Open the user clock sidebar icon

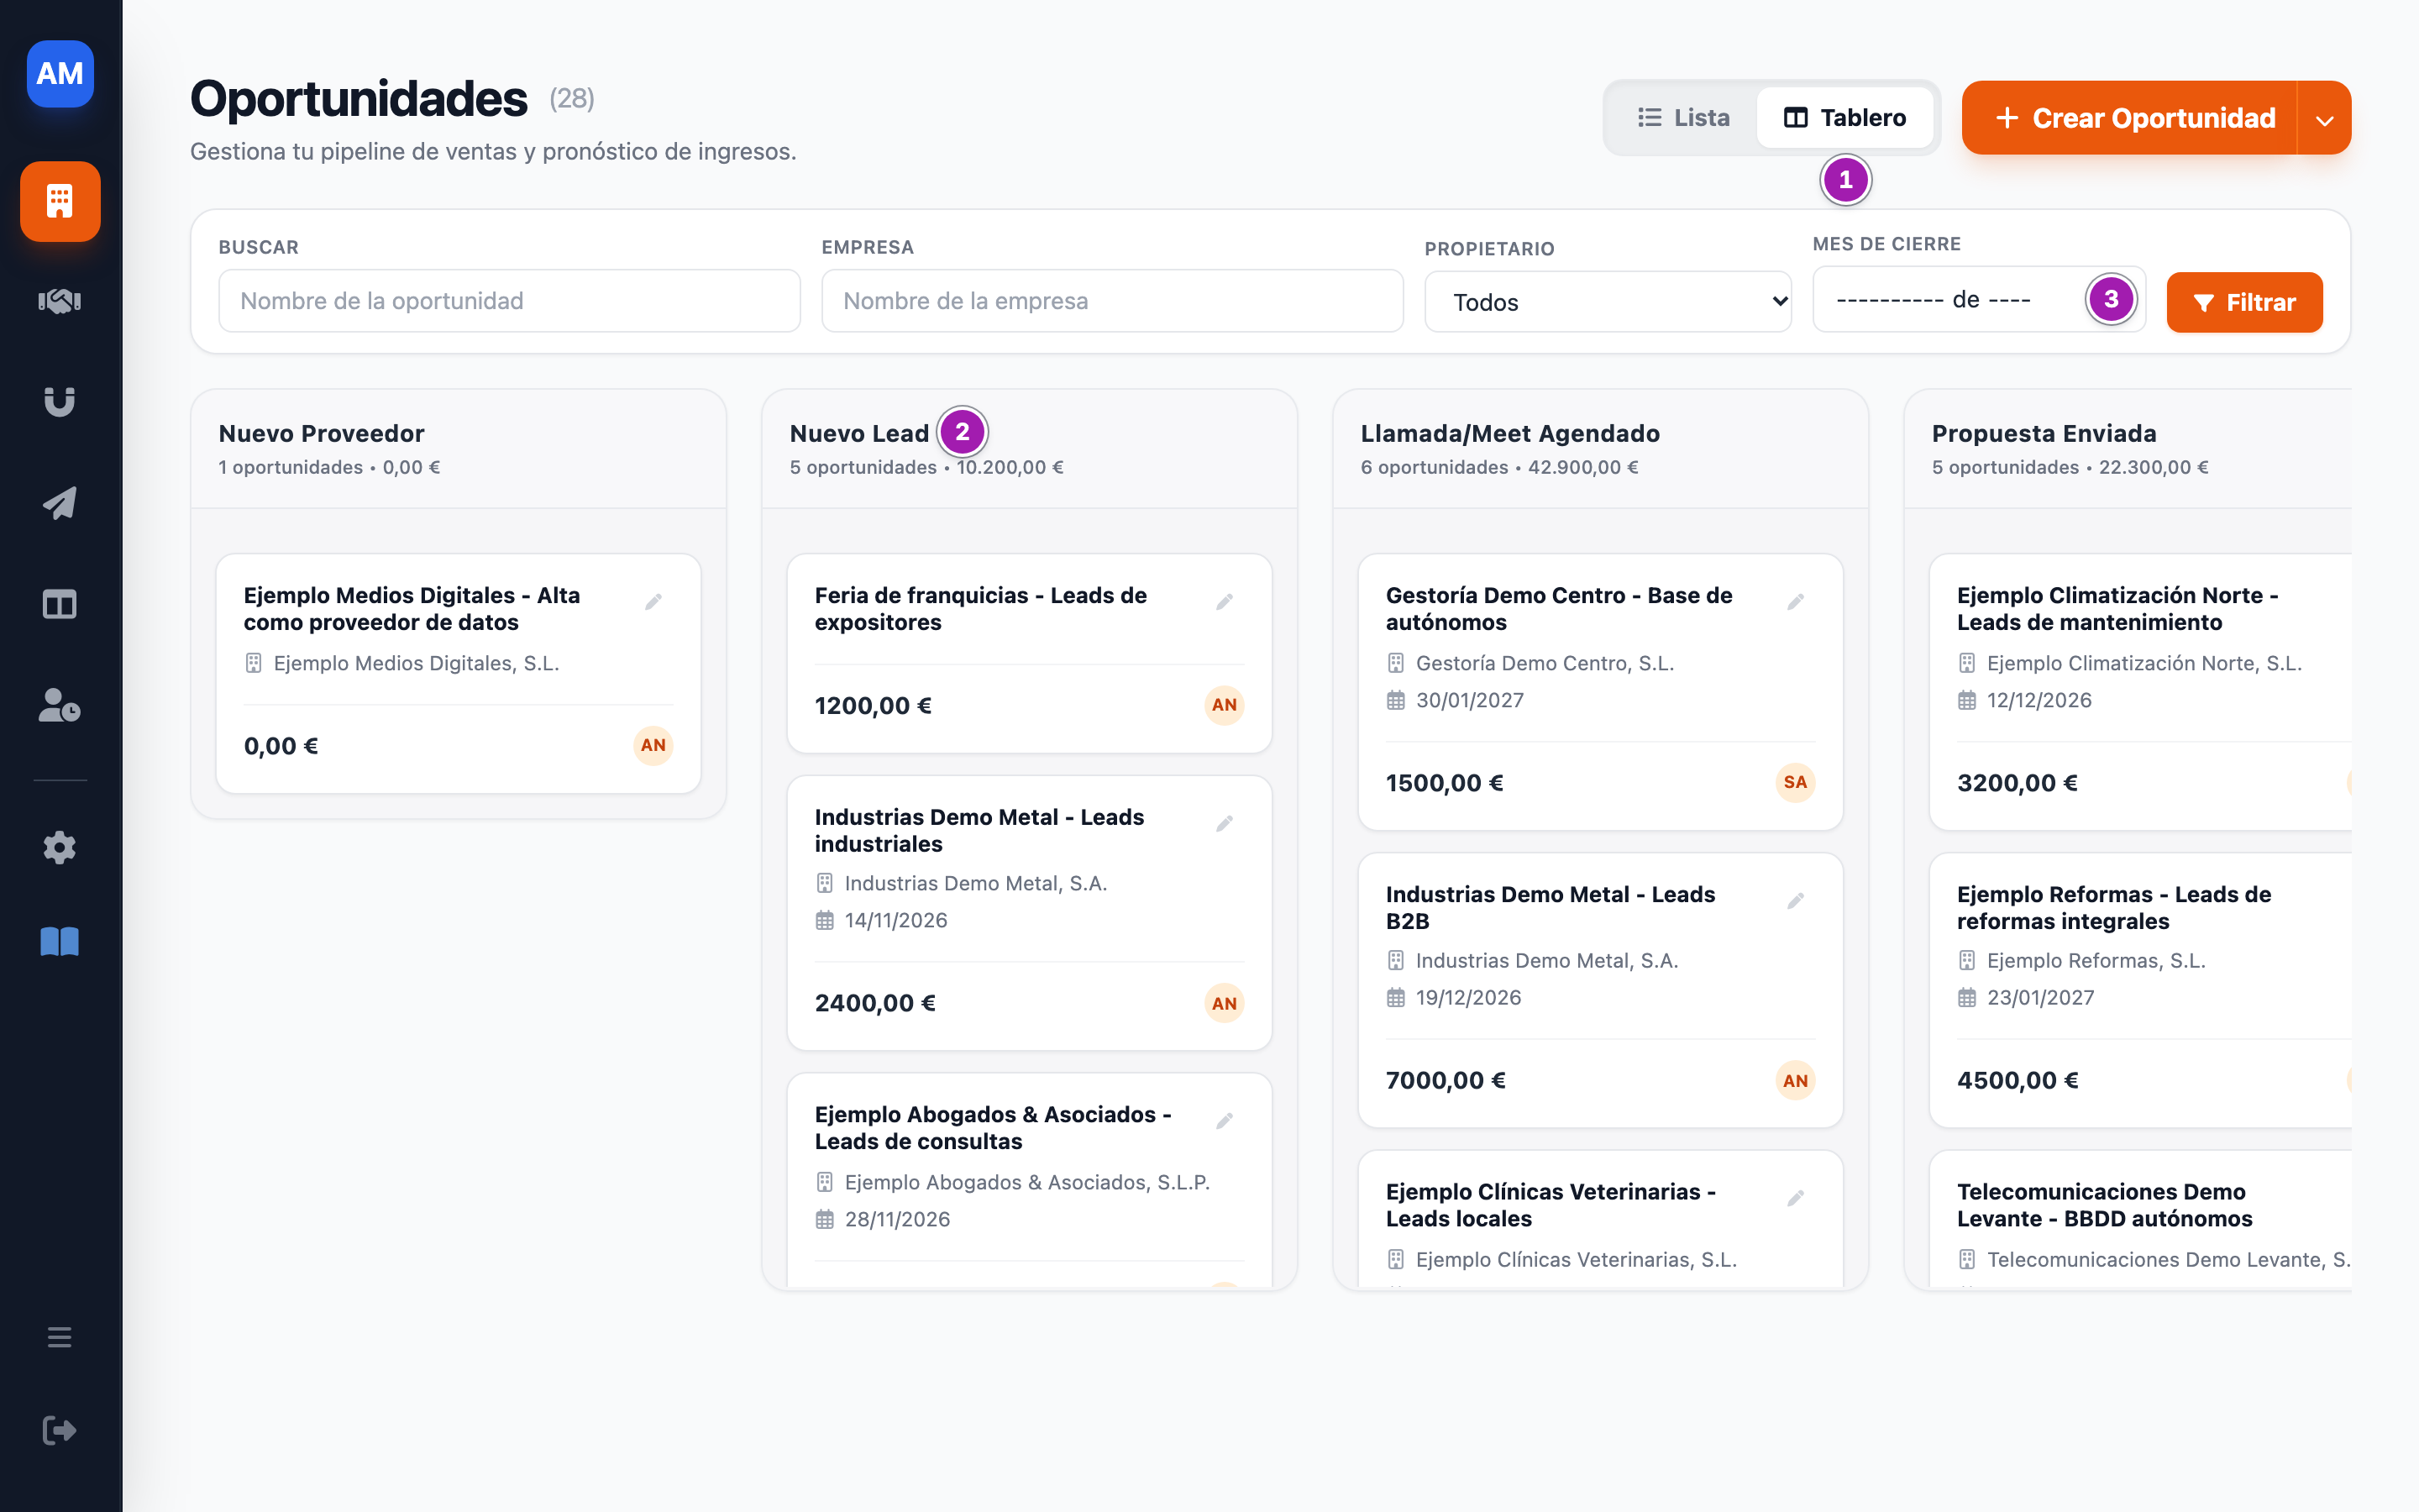[x=60, y=705]
